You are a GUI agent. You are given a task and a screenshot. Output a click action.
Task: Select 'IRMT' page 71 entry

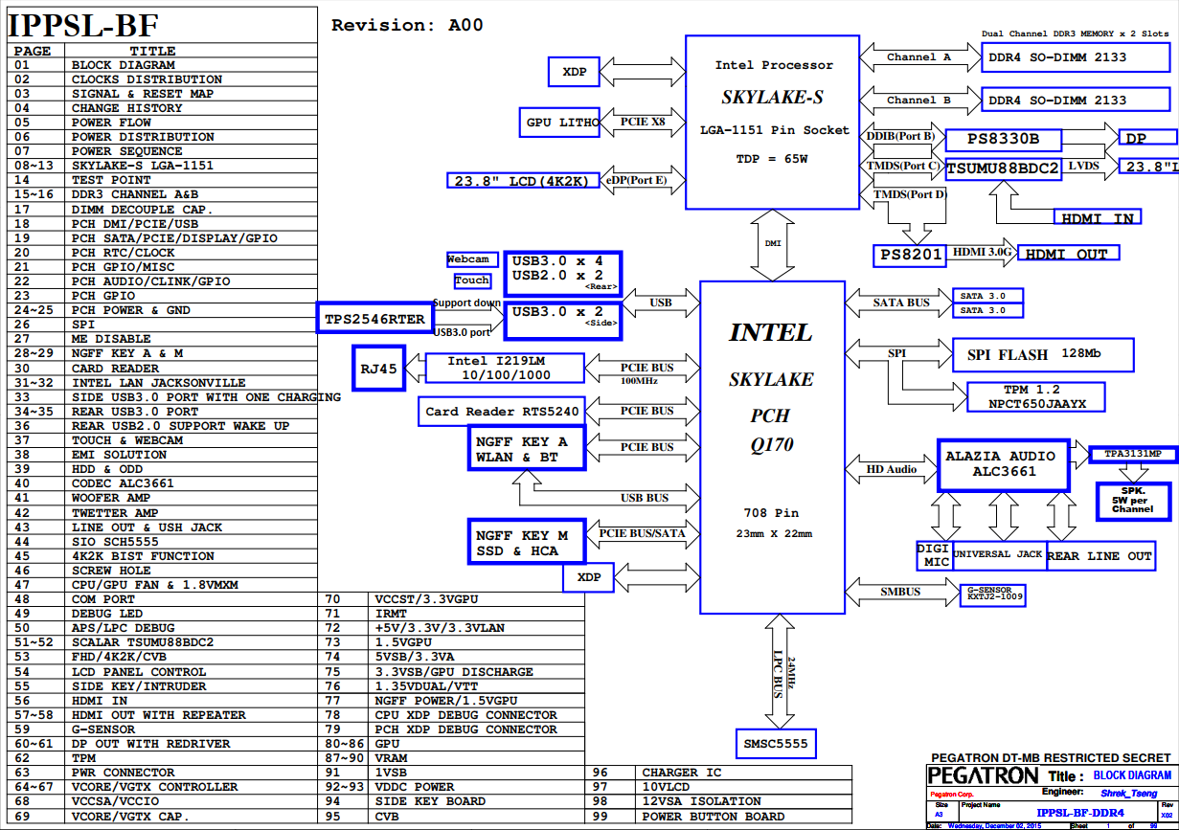451,614
